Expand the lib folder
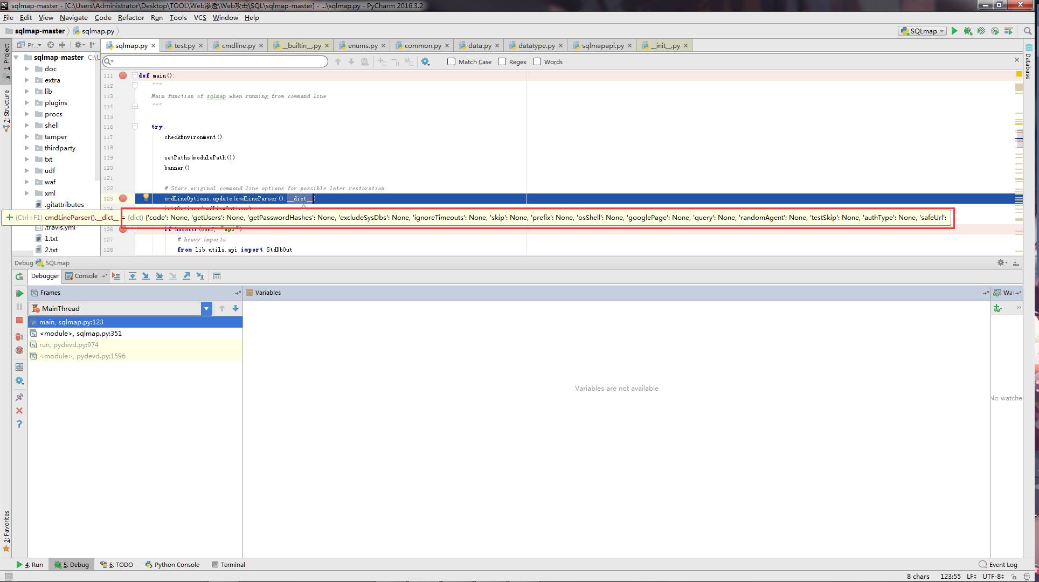The height and width of the screenshot is (582, 1039). (27, 92)
